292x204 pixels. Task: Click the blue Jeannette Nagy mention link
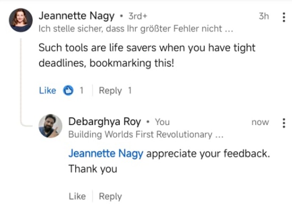coord(106,154)
